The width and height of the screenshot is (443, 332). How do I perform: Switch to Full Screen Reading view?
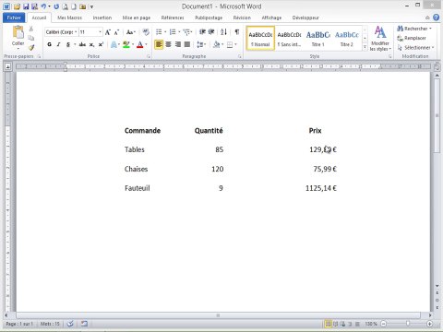click(335, 324)
